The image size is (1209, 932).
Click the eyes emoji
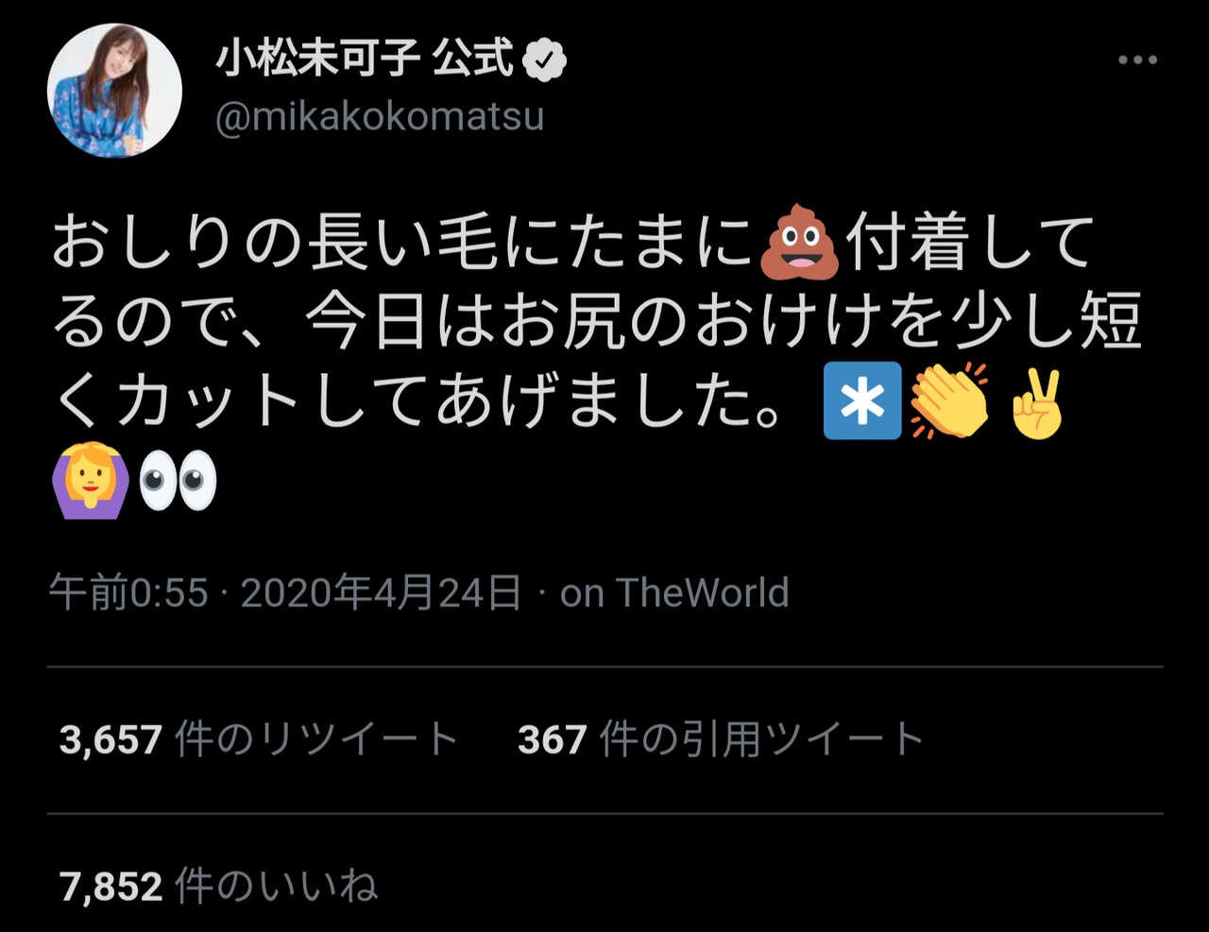pos(178,481)
